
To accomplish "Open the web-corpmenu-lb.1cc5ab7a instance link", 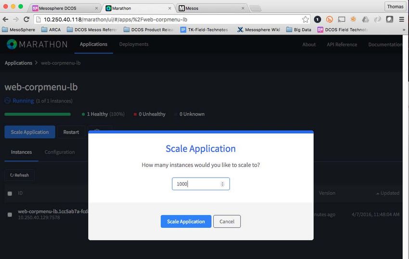I will coord(53,211).
